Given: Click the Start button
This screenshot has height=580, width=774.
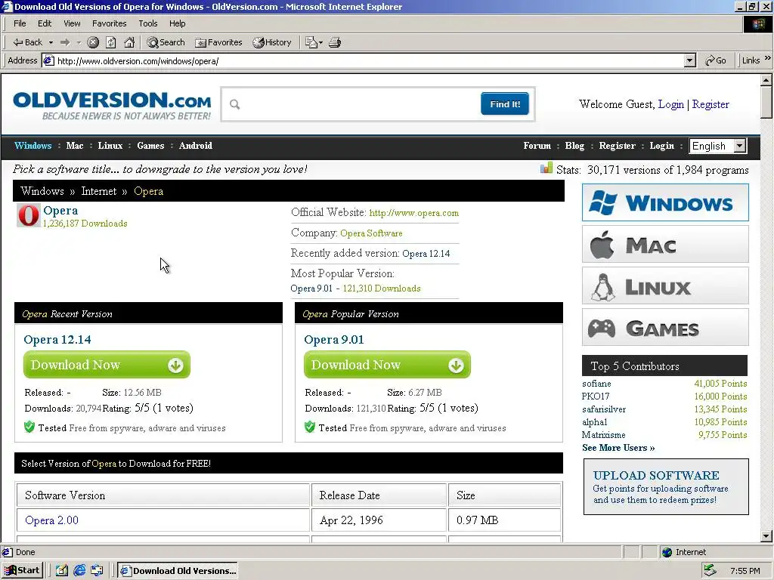Looking at the screenshot, I should click(22, 571).
